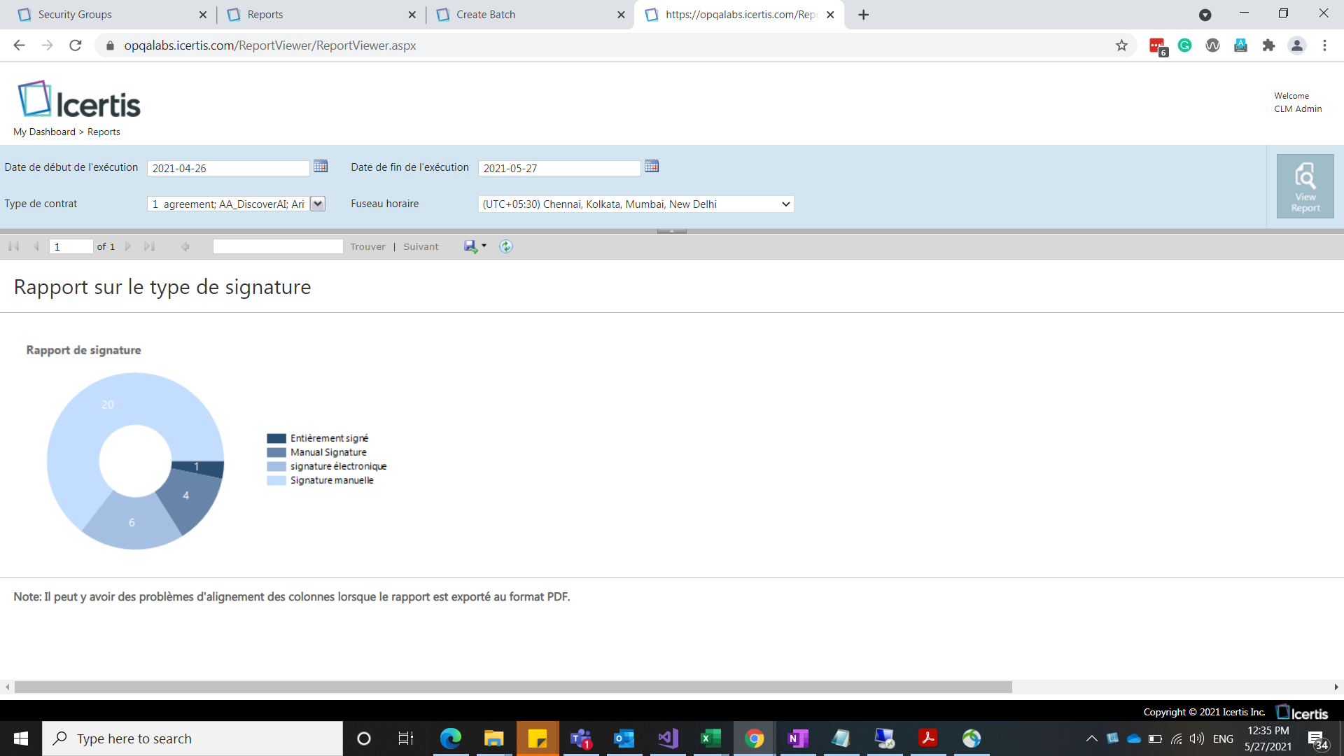Image resolution: width=1344 pixels, height=756 pixels.
Task: Click the Signature manuelle legend color swatch
Action: 276,480
